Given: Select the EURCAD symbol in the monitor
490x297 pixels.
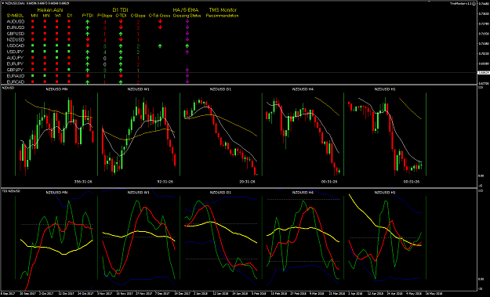Looking at the screenshot, I should point(16,81).
